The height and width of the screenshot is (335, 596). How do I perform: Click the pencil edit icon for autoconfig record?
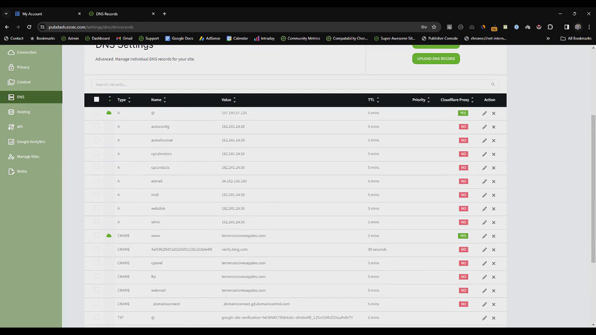(484, 127)
